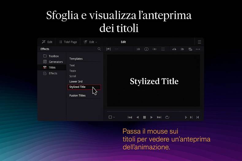This screenshot has width=242, height=161.
Task: Click the play-to-bar next edit icon
Action: point(191,118)
